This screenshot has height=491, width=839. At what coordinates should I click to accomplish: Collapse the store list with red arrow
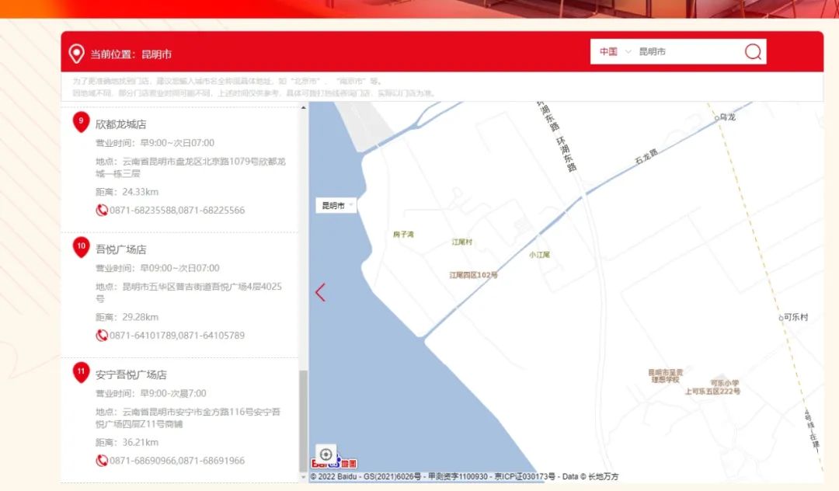click(x=320, y=292)
